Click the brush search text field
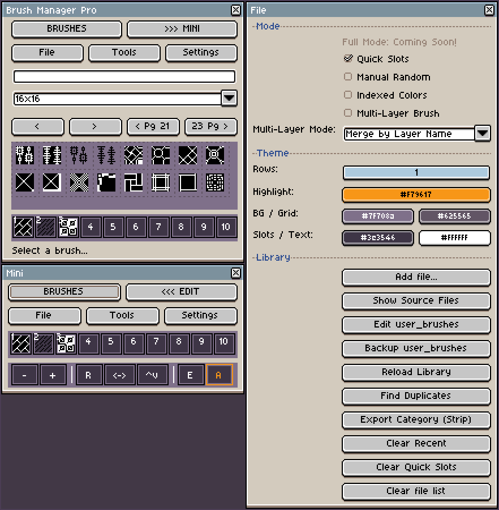This screenshot has height=510, width=499. (x=124, y=76)
